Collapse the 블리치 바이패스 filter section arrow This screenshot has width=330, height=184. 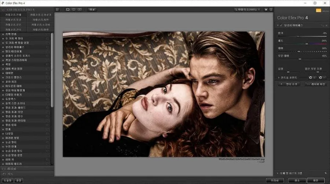tap(278, 25)
